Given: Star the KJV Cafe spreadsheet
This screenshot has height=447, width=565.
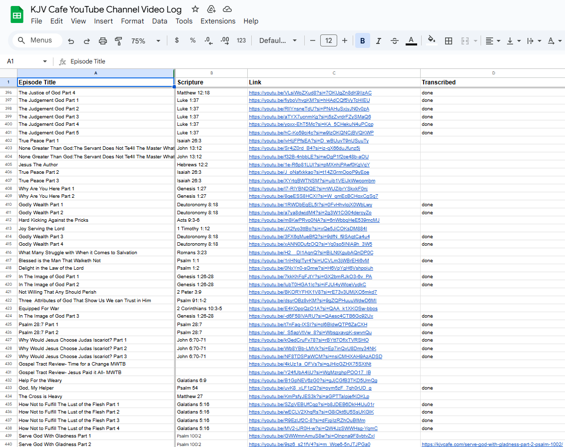Looking at the screenshot, I should click(195, 9).
